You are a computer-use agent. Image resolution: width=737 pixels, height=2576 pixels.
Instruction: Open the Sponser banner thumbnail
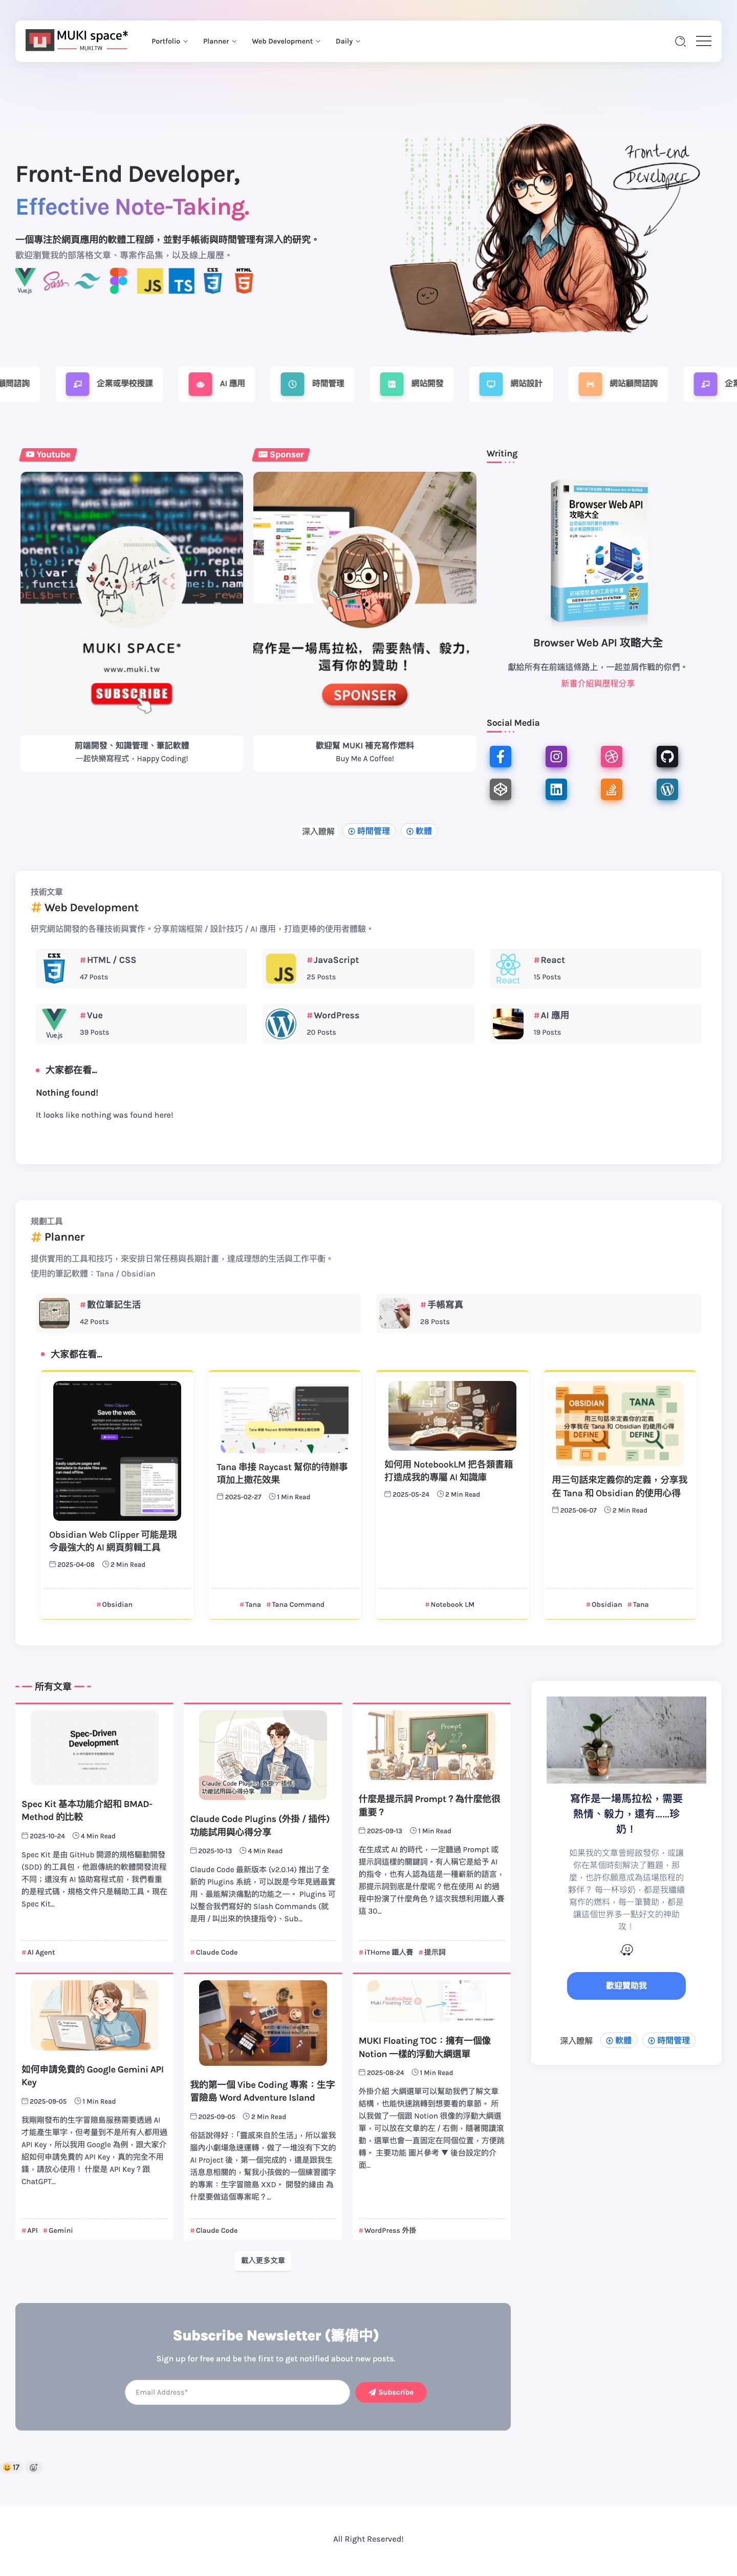pos(364,603)
